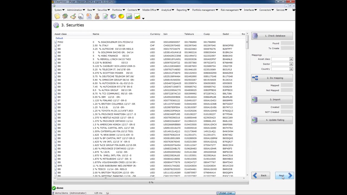Open the Middle Office menu
Viewport: 347px width, 195px height.
point(151,10)
